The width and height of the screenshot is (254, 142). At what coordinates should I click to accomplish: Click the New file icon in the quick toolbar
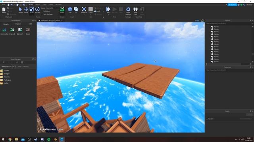click(8, 5)
